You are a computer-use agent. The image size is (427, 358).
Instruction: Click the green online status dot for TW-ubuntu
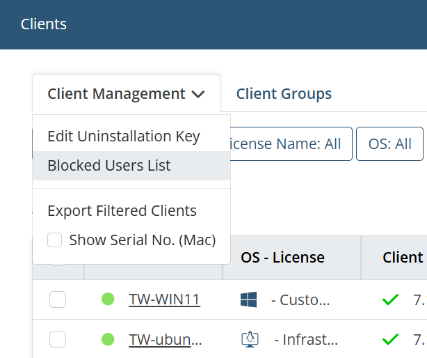[108, 339]
